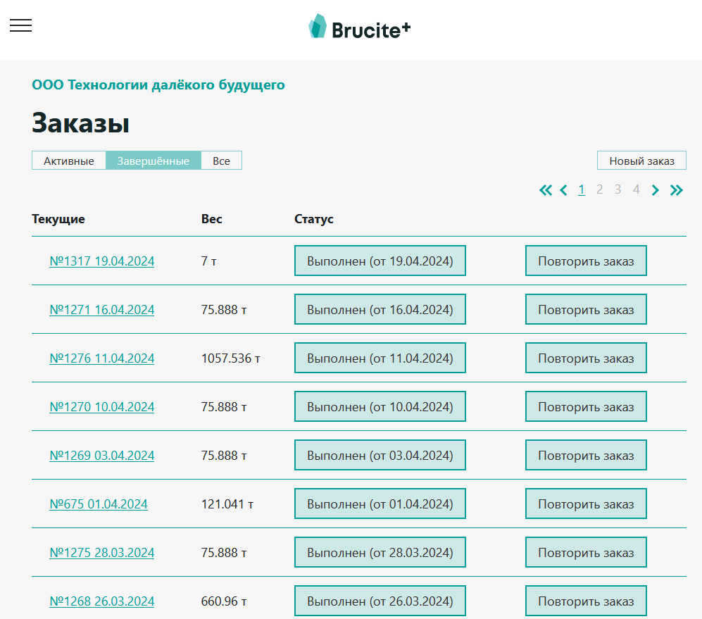This screenshot has height=619, width=702.
Task: Select the Завершённые tab
Action: (x=153, y=161)
